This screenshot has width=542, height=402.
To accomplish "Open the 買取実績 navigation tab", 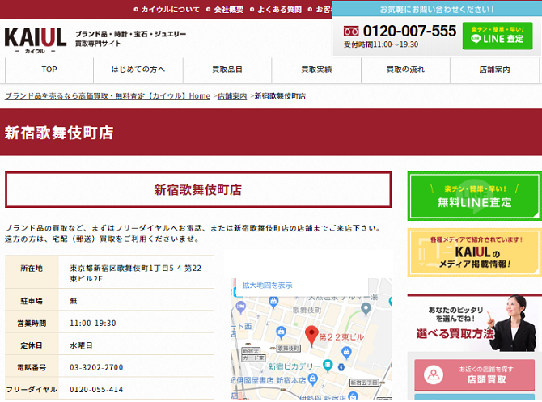I will 316,70.
